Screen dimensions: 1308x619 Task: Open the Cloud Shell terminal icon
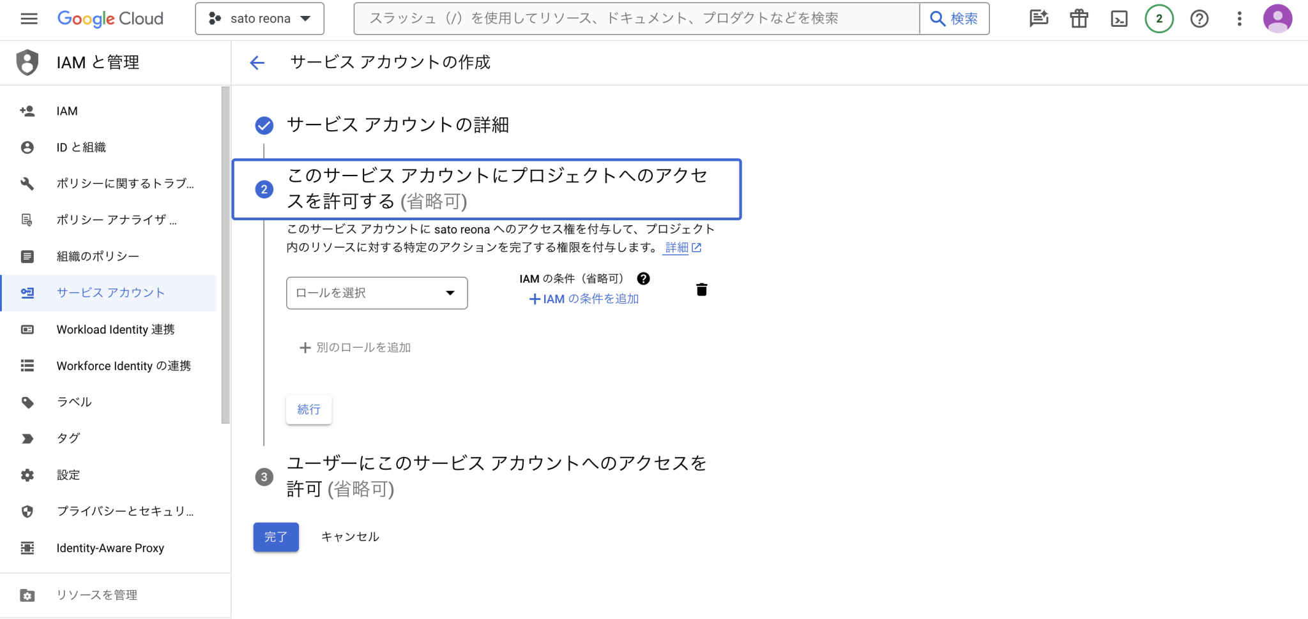coord(1119,19)
